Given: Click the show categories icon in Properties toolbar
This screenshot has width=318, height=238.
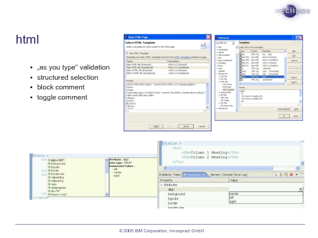Looking at the screenshot, I should [x=275, y=175].
